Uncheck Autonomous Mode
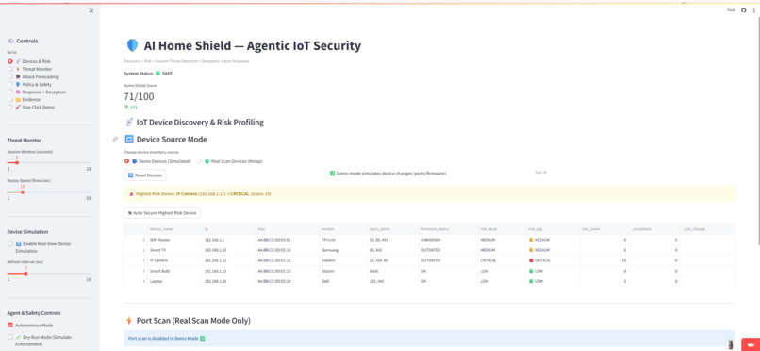760x351 pixels. point(10,326)
